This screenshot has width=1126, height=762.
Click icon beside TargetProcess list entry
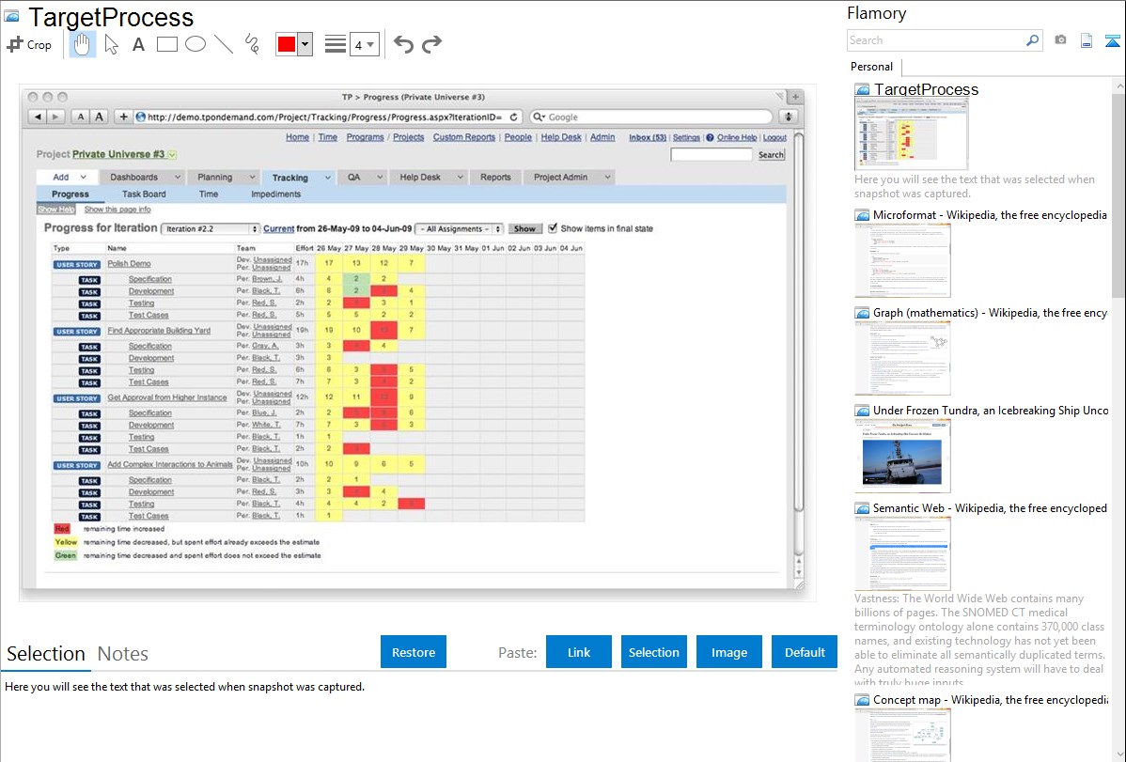point(863,90)
